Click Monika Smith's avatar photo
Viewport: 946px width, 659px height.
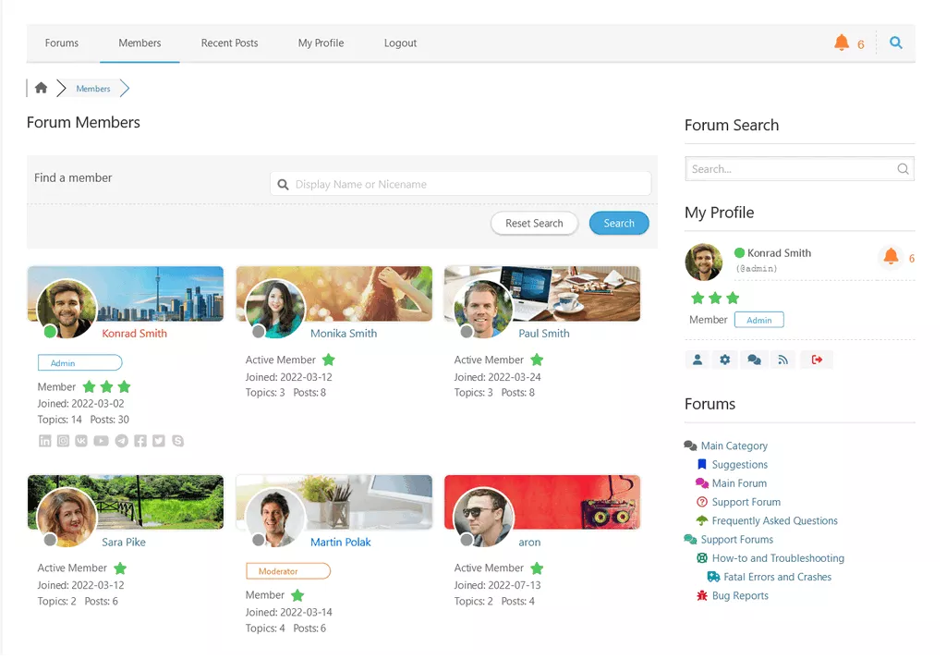pos(275,309)
